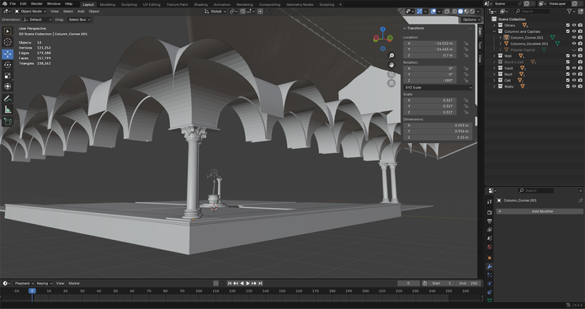Select the Measure ruler tool
The image size is (585, 309).
click(x=7, y=109)
